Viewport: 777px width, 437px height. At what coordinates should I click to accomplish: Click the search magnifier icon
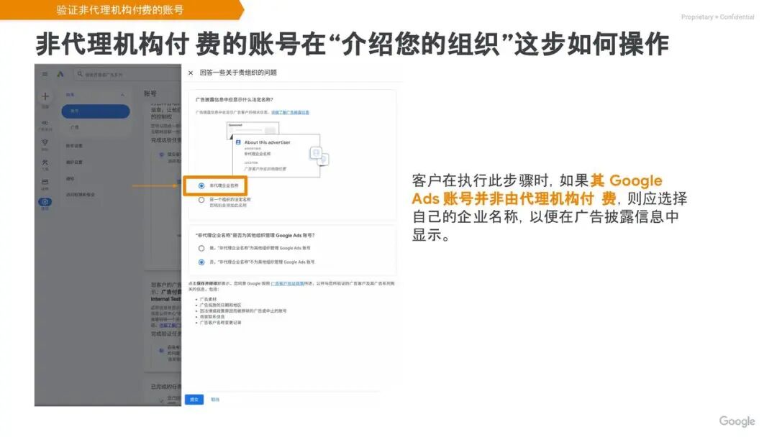coord(80,74)
